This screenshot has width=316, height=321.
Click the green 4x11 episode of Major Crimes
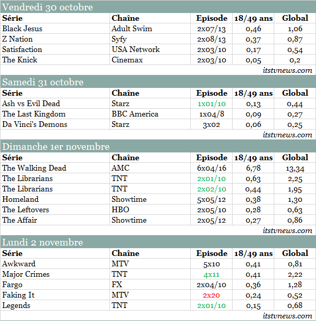click(212, 274)
